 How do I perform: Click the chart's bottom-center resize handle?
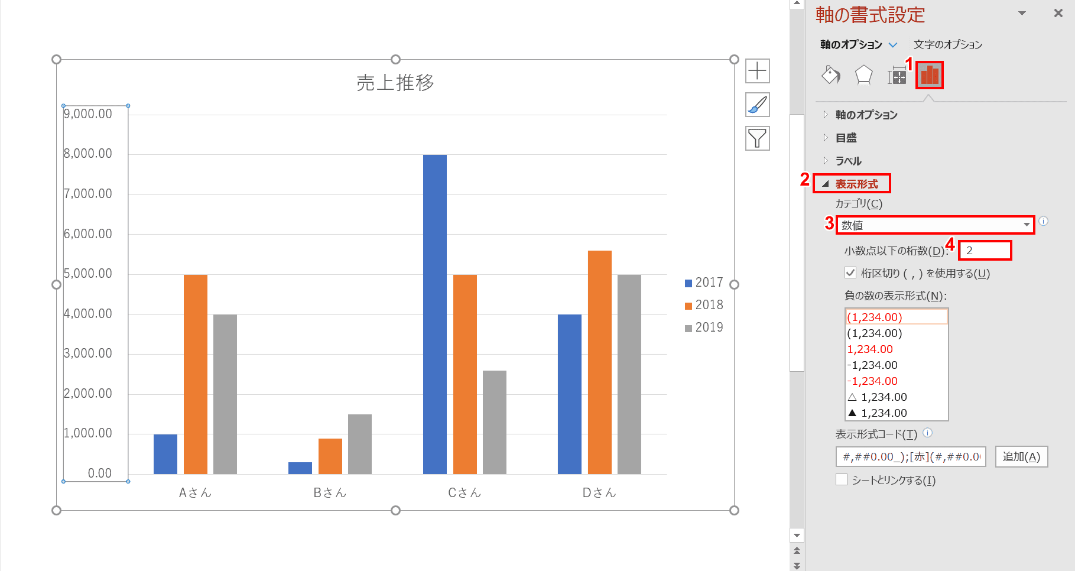396,510
